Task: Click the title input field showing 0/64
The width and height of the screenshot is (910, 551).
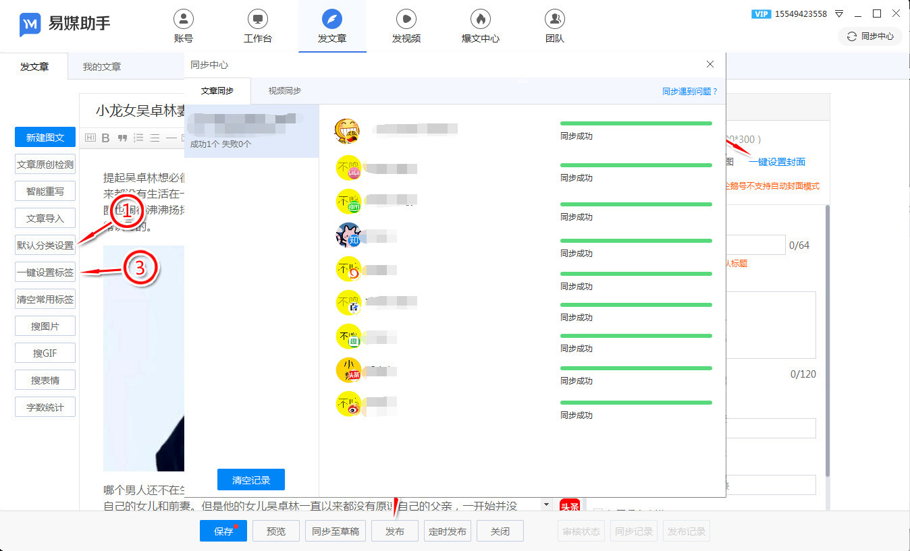Action: 755,245
